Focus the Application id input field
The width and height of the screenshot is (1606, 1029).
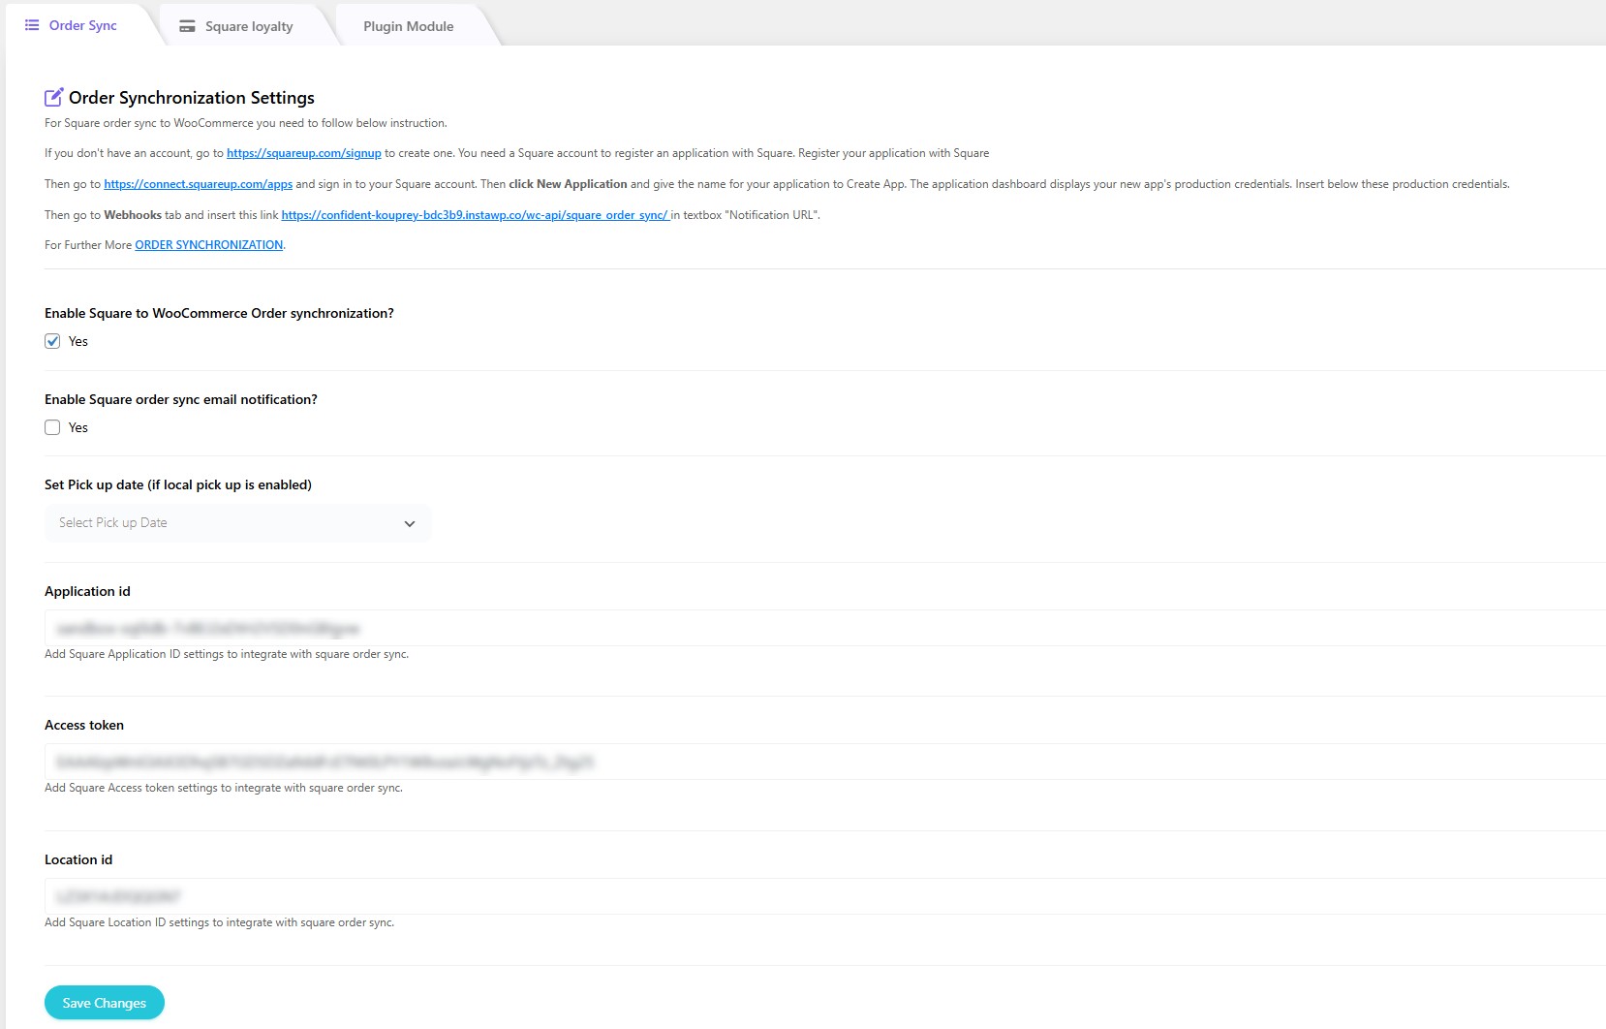click(823, 628)
